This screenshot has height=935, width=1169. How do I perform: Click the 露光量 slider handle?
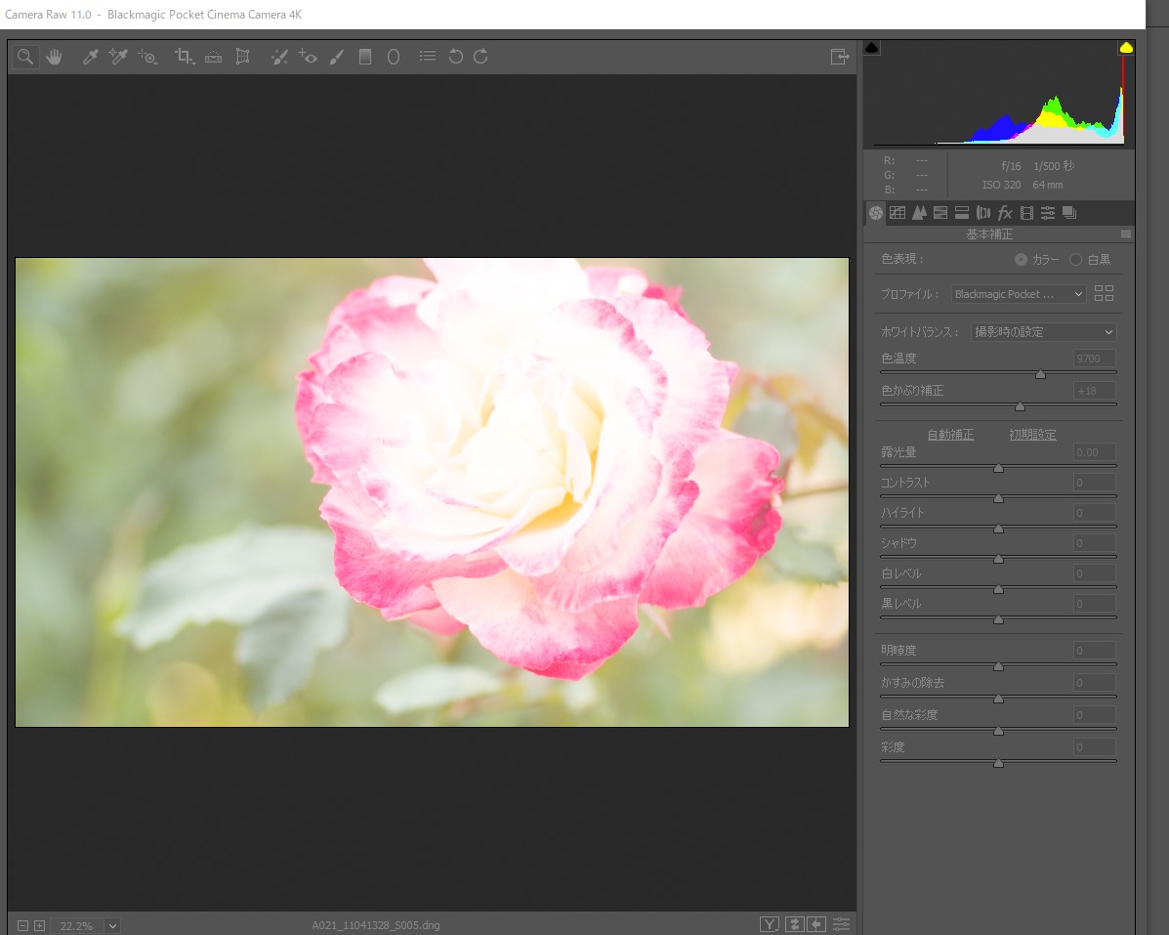click(998, 468)
